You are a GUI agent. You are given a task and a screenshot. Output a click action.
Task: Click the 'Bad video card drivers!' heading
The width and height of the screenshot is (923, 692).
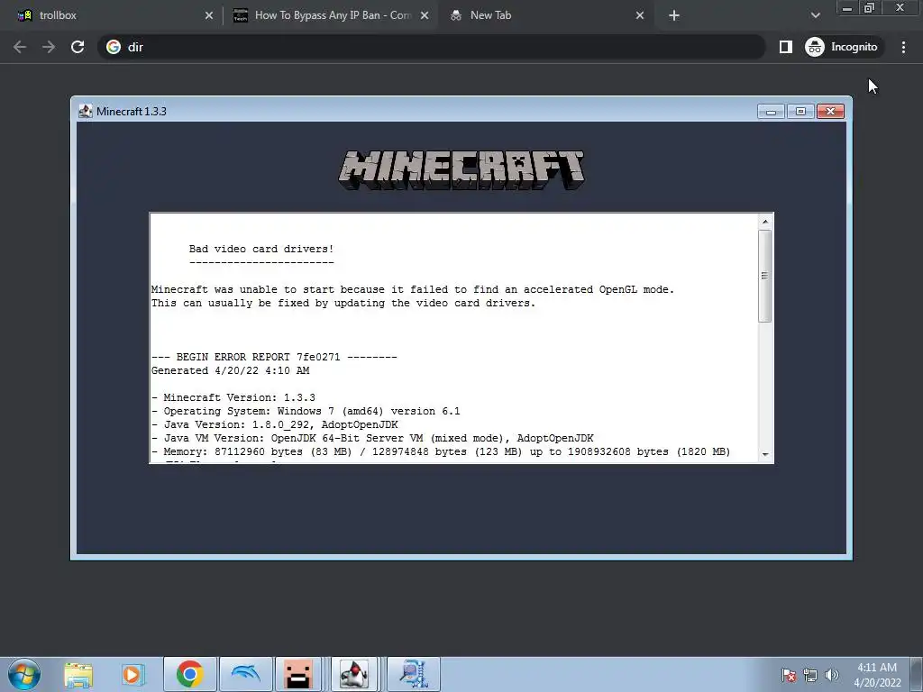[261, 249]
